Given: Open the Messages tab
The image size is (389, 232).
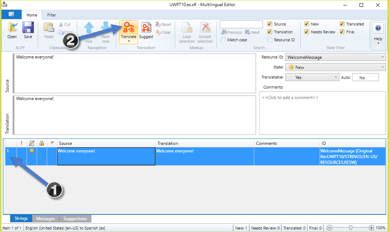Looking at the screenshot, I should 45,218.
